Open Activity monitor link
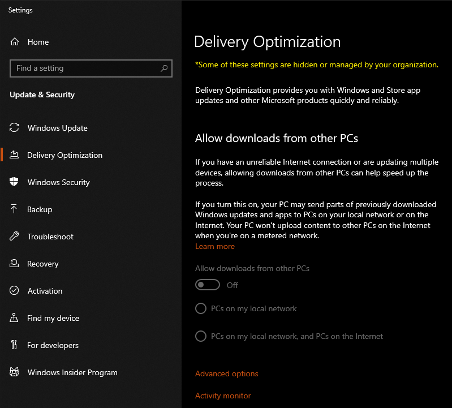452x408 pixels. tap(223, 396)
